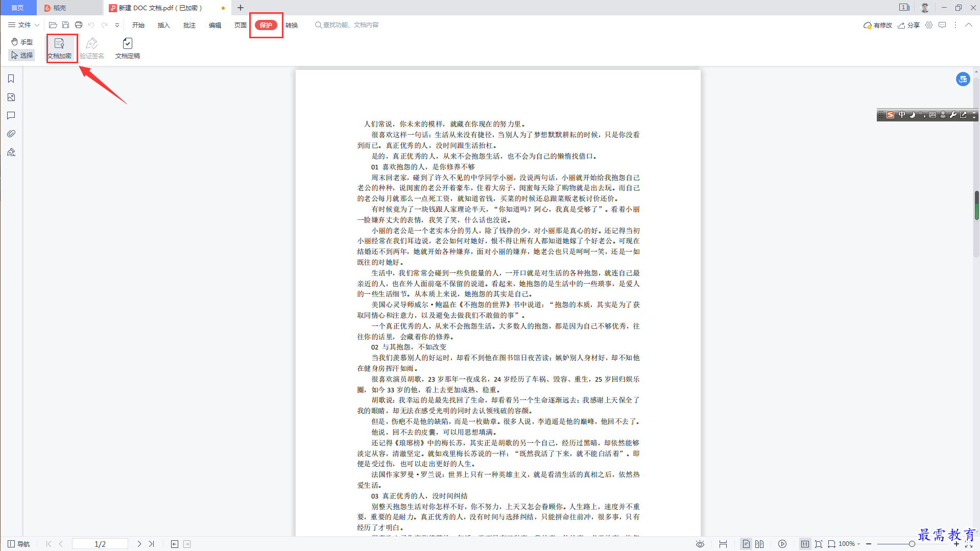Click the blue floating assistant button
980x551 pixels.
(x=963, y=79)
